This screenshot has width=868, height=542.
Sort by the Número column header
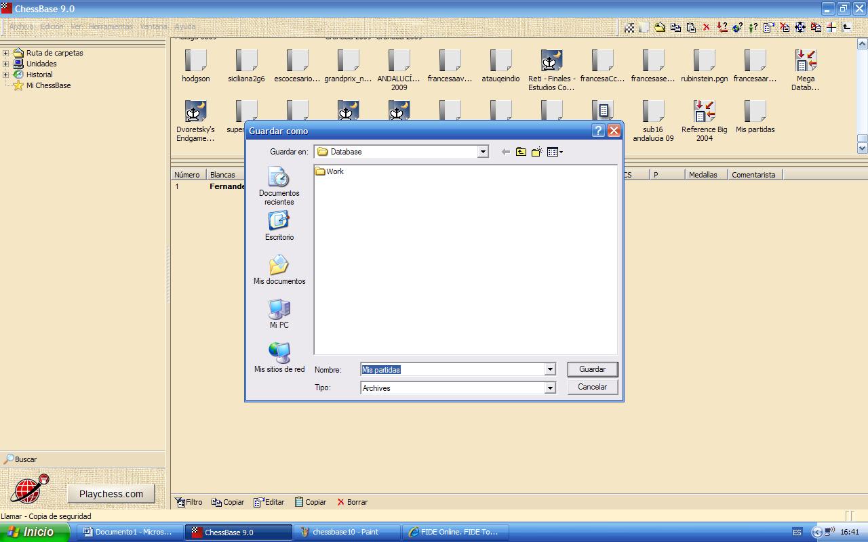(188, 175)
